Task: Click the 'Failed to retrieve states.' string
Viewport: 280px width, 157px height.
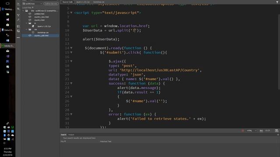Action: (161, 119)
